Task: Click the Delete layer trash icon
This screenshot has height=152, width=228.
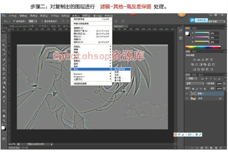Action: pyautogui.click(x=221, y=148)
